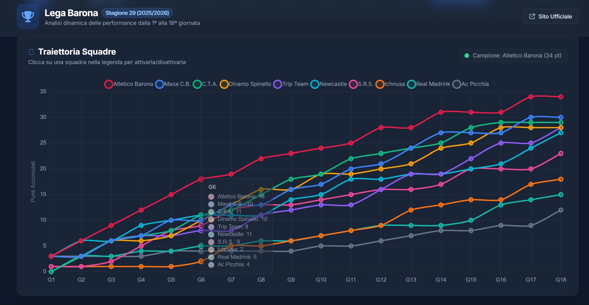Click Ichnusa data point at G18
Viewport: 589px width, 305px height.
561,179
